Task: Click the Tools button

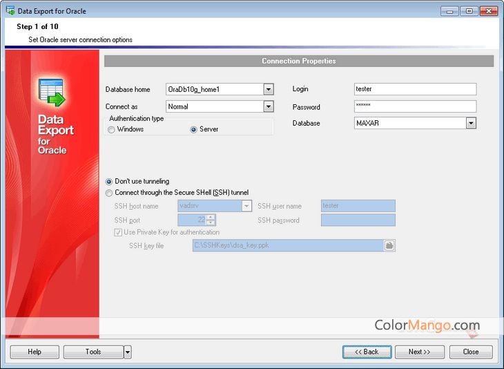Action: click(x=93, y=352)
